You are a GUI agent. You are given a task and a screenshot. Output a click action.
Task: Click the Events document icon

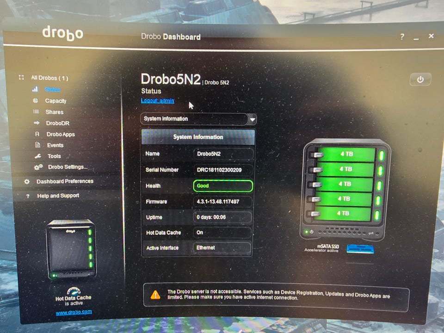tap(37, 145)
